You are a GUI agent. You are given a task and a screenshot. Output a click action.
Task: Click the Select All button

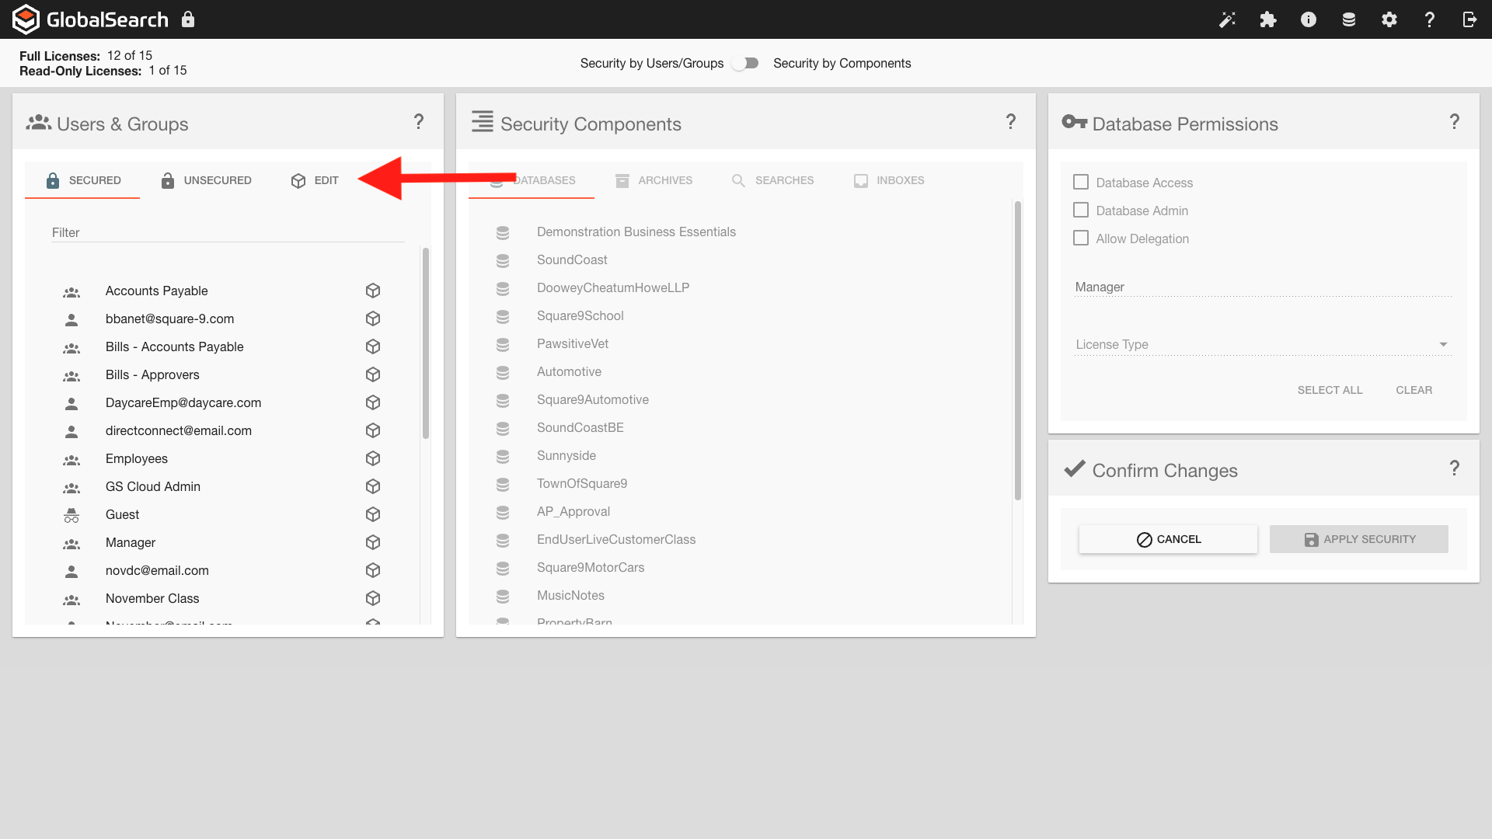click(1330, 390)
